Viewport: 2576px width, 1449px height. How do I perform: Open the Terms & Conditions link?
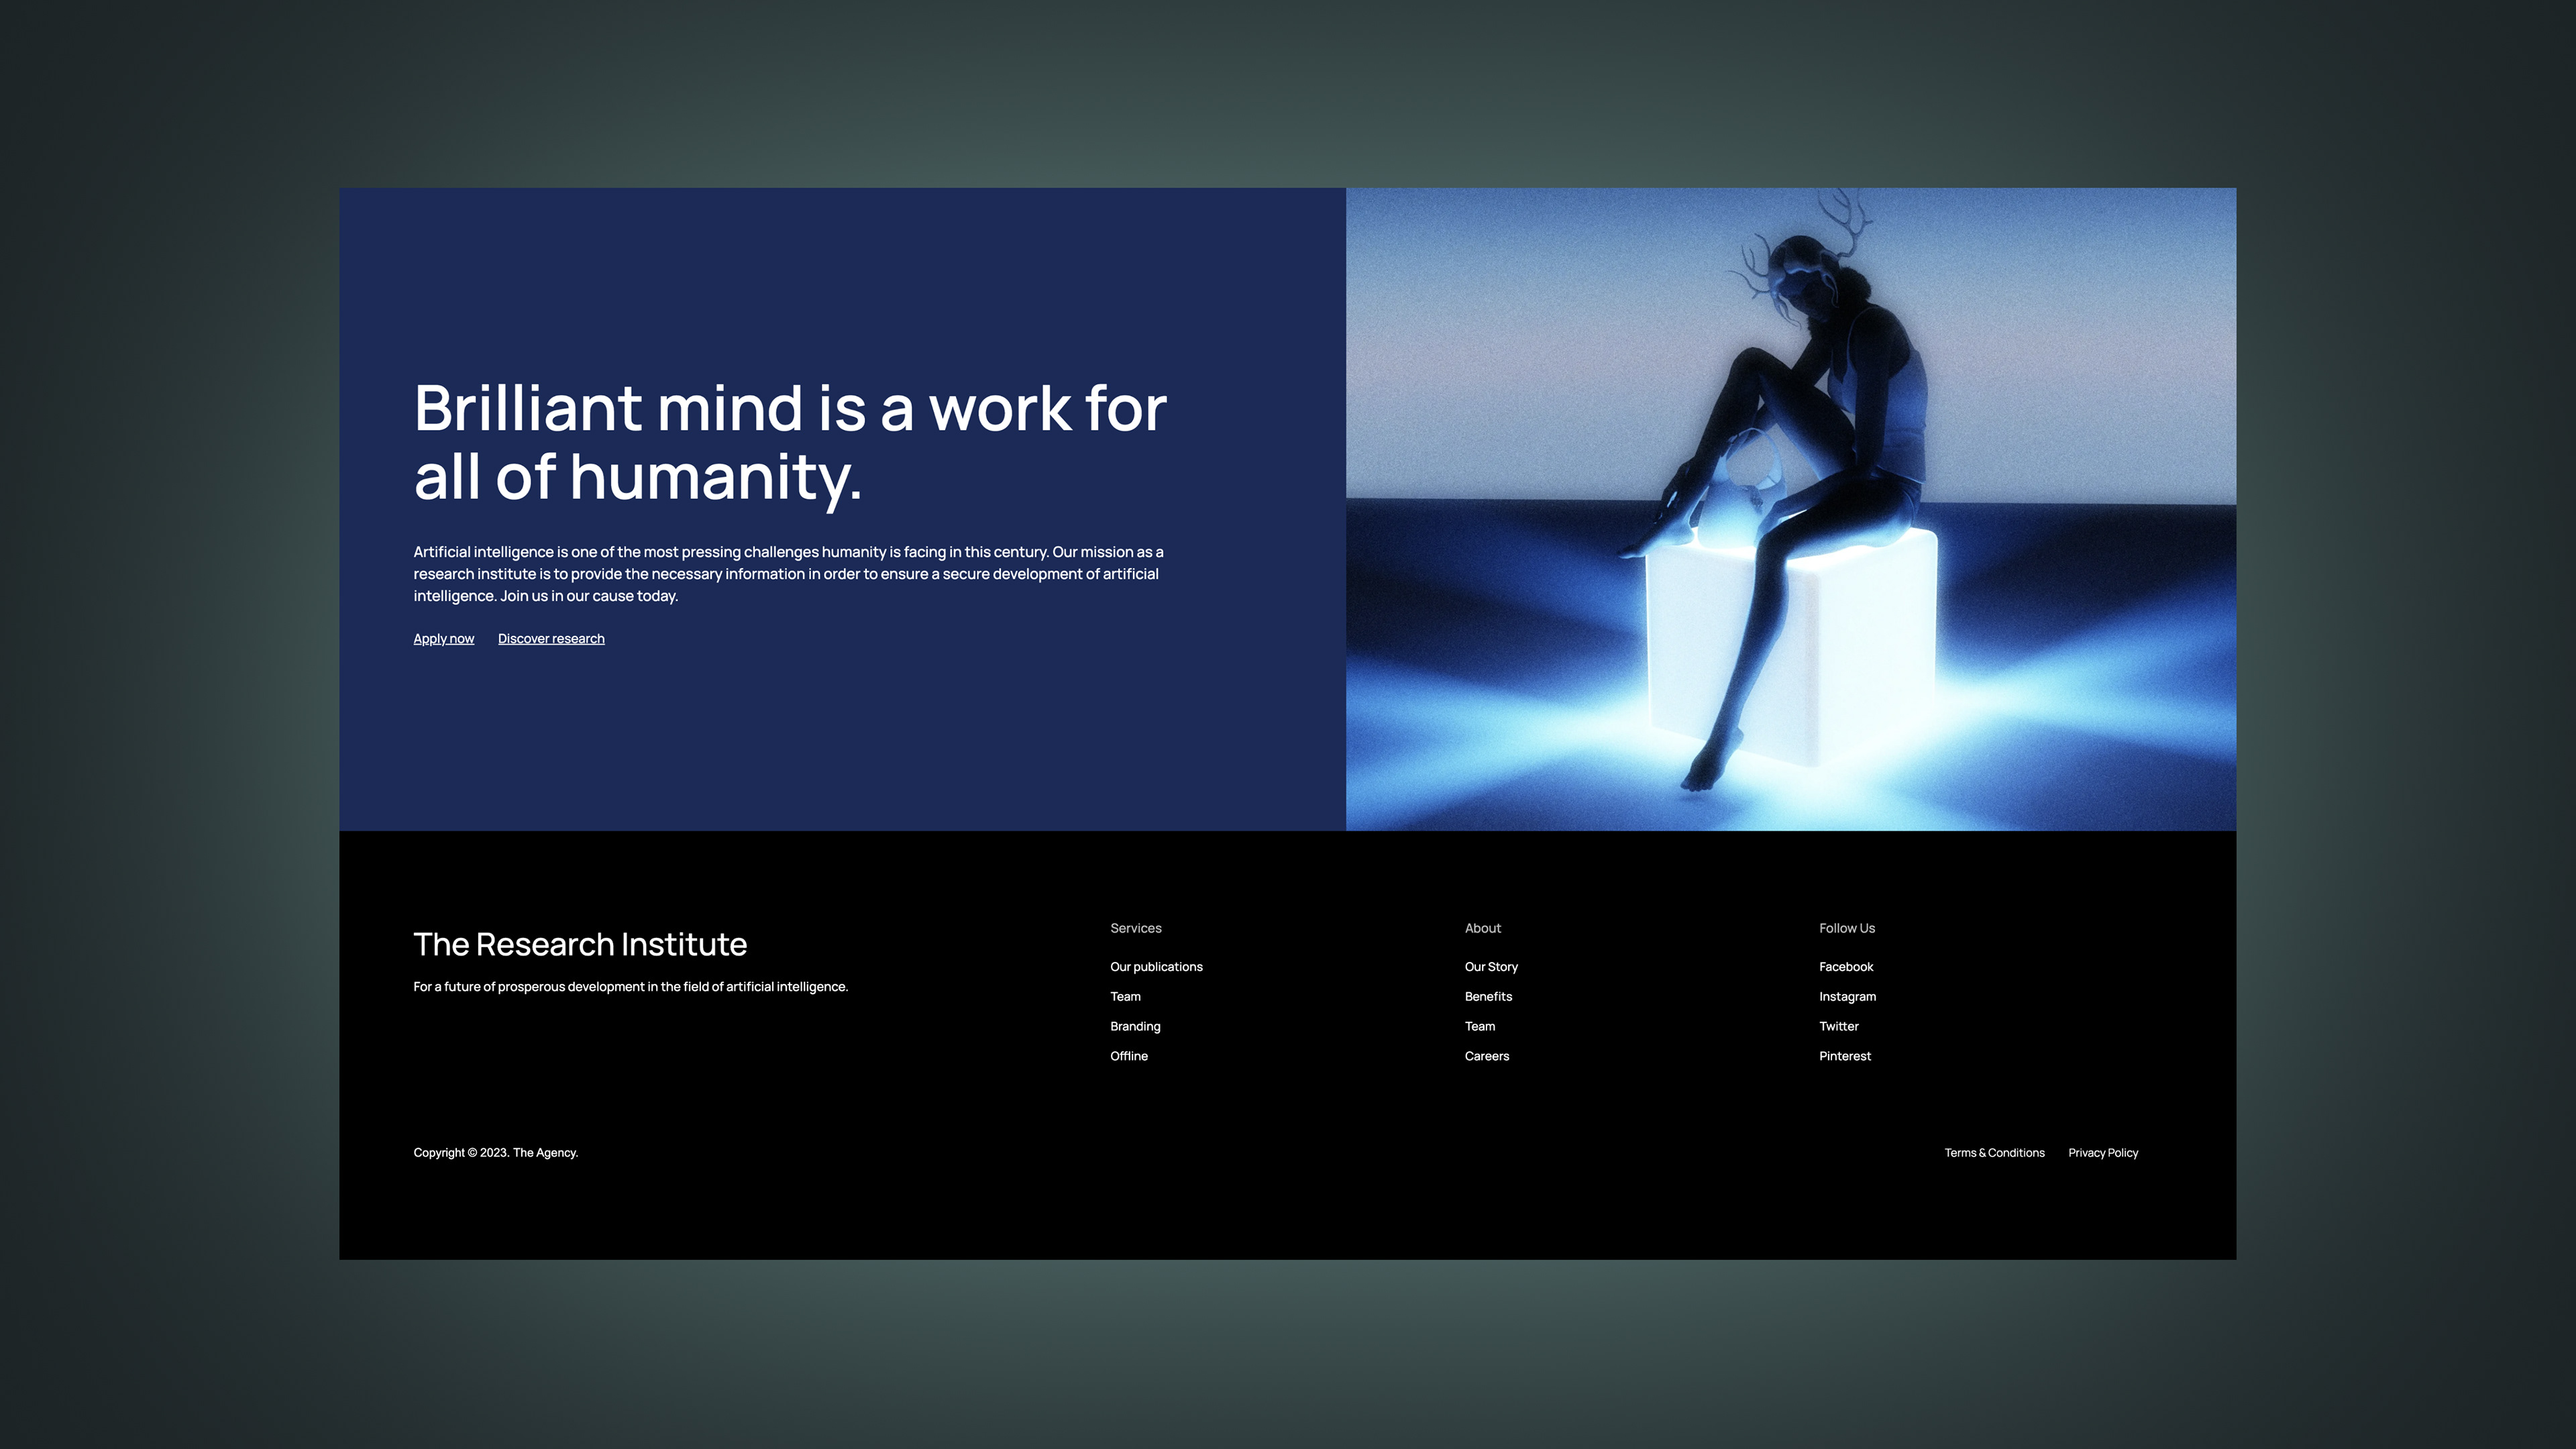[x=1994, y=1153]
